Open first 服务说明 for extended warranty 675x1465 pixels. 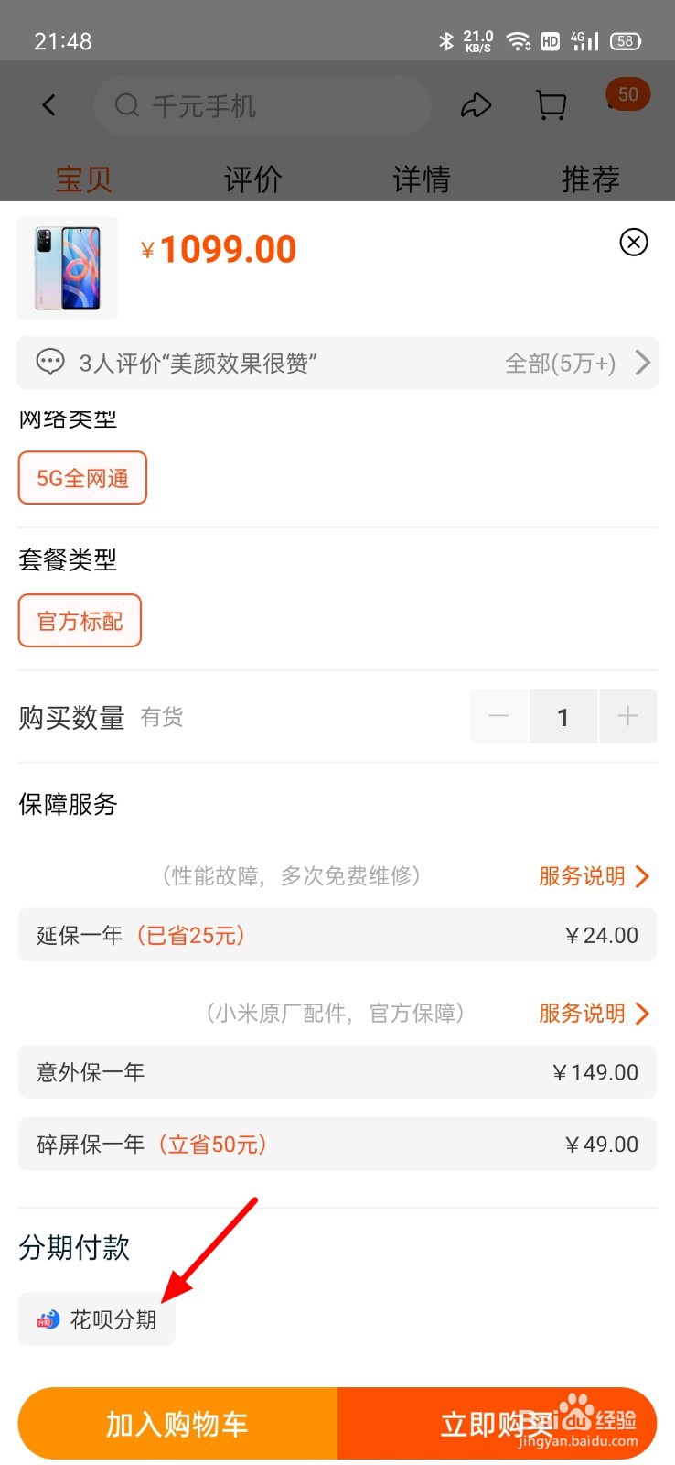coord(594,876)
